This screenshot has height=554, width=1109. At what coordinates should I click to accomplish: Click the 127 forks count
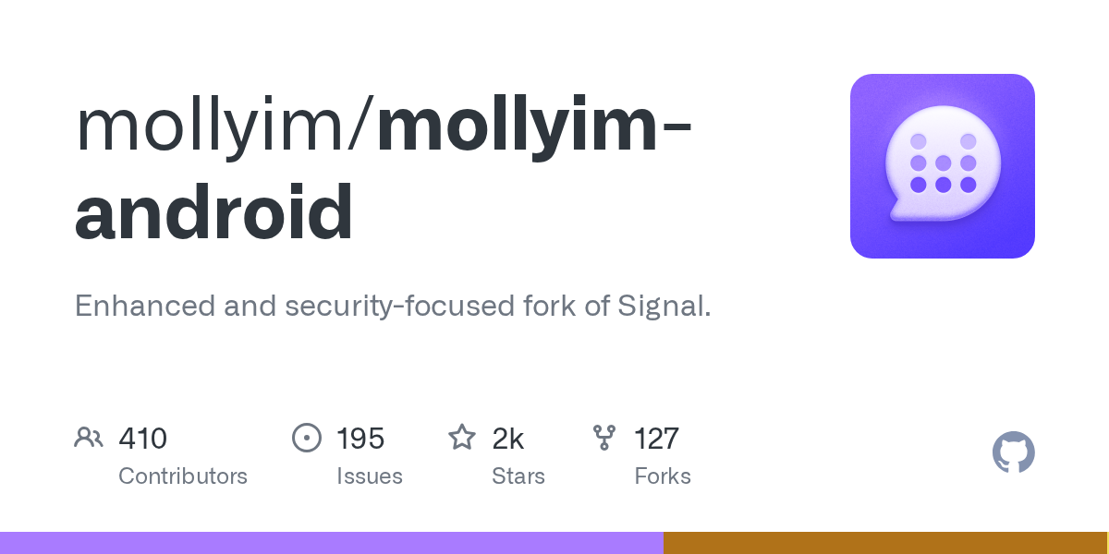(656, 439)
